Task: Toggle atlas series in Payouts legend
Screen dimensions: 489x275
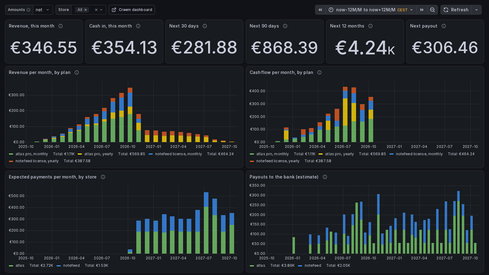Action: [261, 266]
